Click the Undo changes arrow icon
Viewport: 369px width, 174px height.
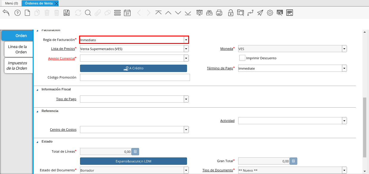coord(6,13)
